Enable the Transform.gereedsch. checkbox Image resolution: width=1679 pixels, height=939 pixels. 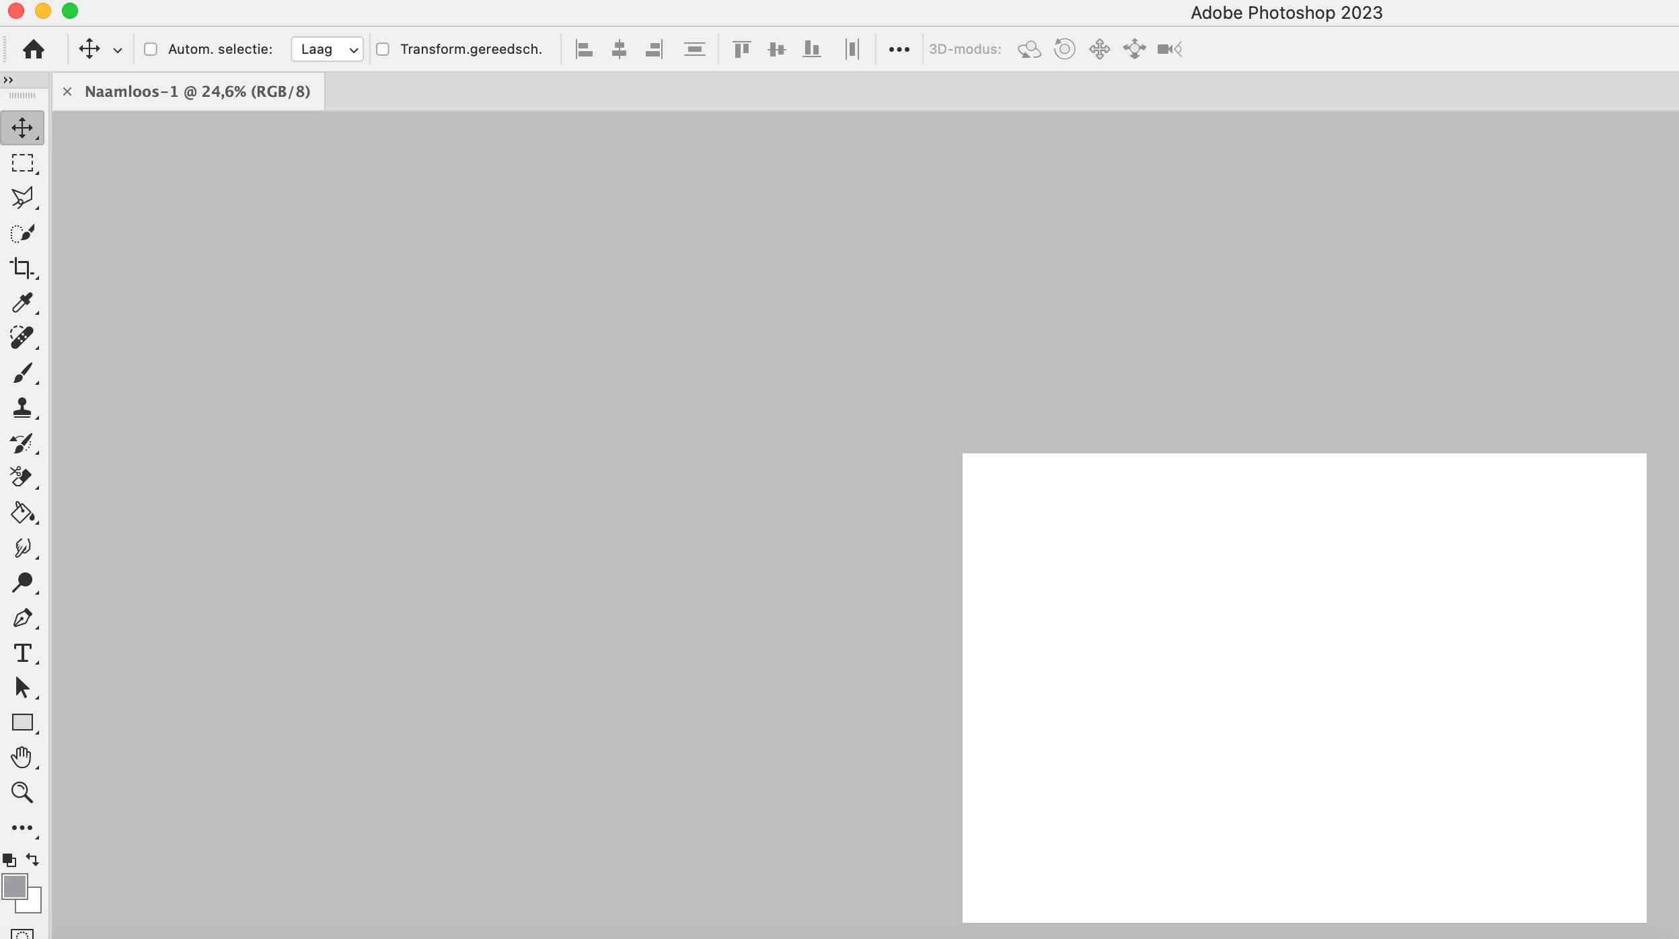pos(383,49)
